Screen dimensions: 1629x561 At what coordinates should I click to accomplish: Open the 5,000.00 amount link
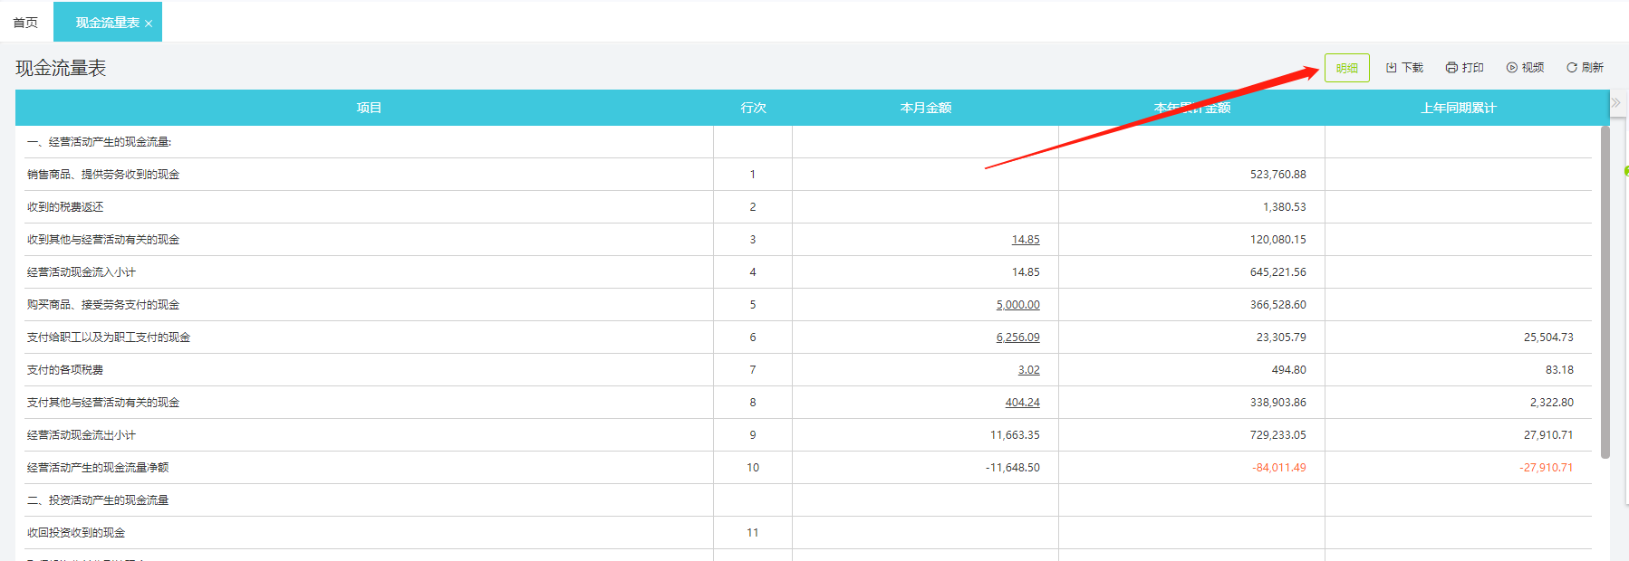pyautogui.click(x=1018, y=305)
